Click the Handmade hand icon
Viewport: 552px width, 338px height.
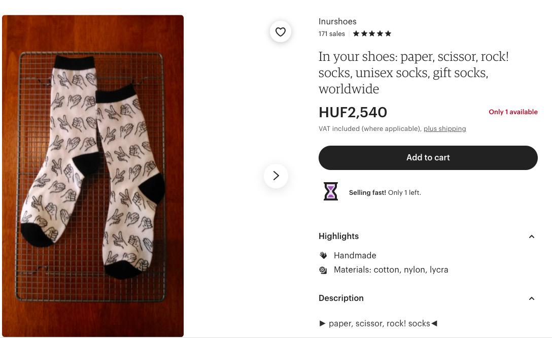323,255
